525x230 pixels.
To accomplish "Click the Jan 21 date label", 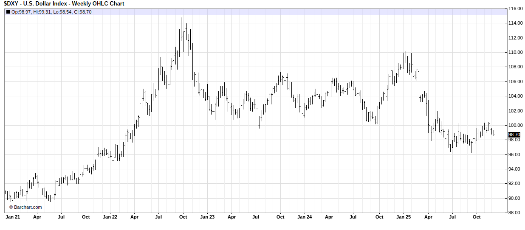I will (12, 217).
